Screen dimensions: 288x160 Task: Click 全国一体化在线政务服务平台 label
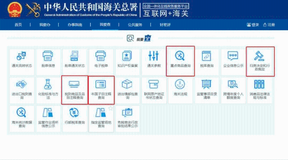tap(166, 6)
